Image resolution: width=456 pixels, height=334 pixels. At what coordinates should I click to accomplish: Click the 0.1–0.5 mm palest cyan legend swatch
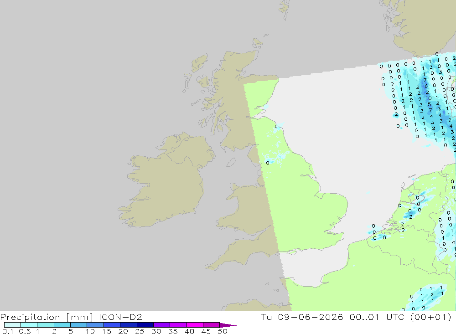[12, 325]
